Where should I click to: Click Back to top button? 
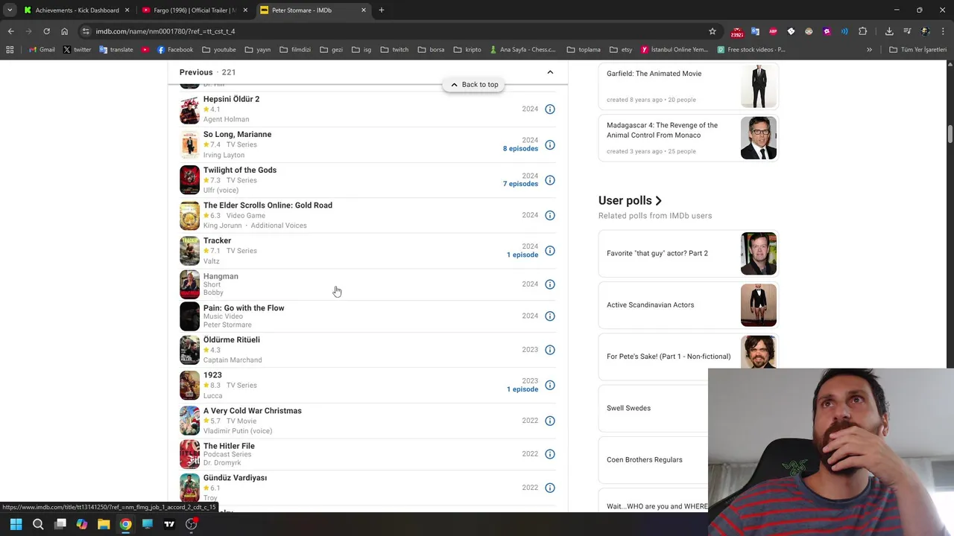(x=474, y=85)
